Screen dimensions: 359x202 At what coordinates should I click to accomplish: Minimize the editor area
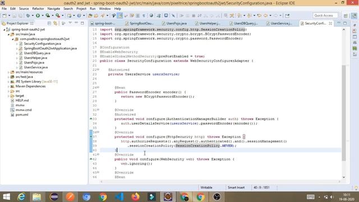339,23
